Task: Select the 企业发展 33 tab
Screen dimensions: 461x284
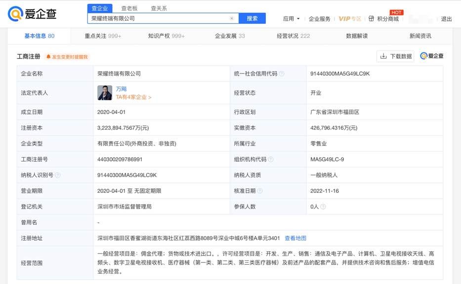Action: [x=230, y=36]
